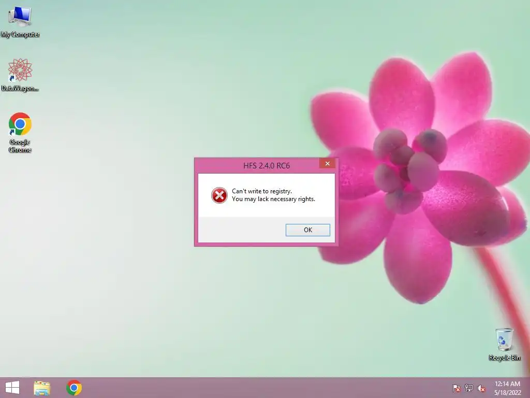Screen dimensions: 530x398
Task: Close the HFS 2.4.0 RC6 dialog
Action: pos(327,163)
